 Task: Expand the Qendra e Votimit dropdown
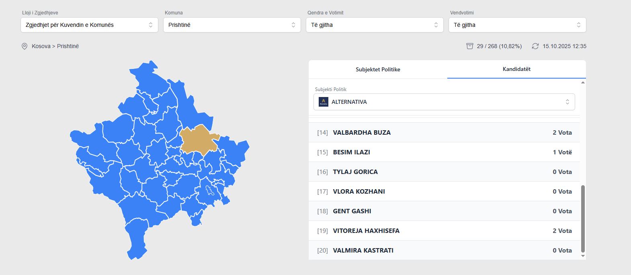tap(375, 25)
